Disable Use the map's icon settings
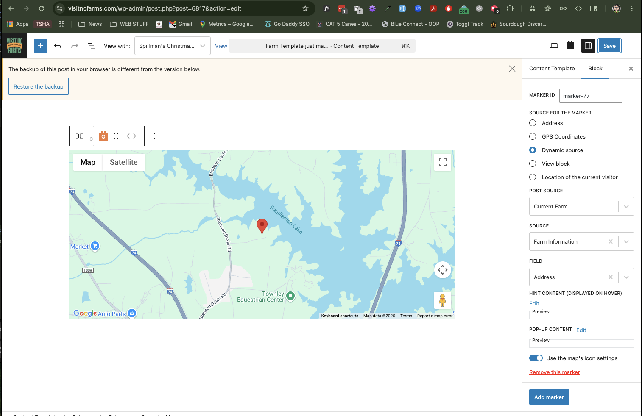The height and width of the screenshot is (416, 642). click(536, 358)
